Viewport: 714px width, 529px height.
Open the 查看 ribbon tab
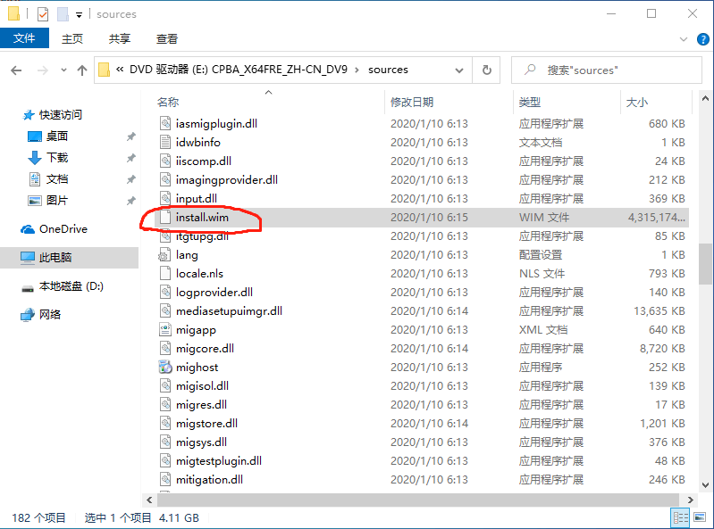167,39
